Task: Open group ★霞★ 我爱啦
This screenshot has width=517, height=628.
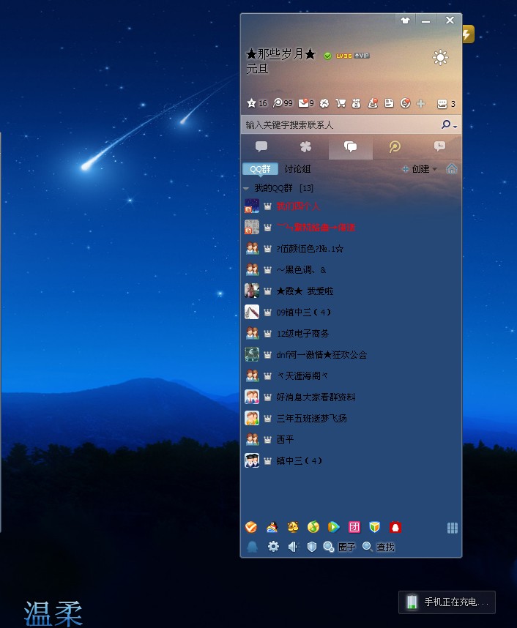Action: coord(351,291)
